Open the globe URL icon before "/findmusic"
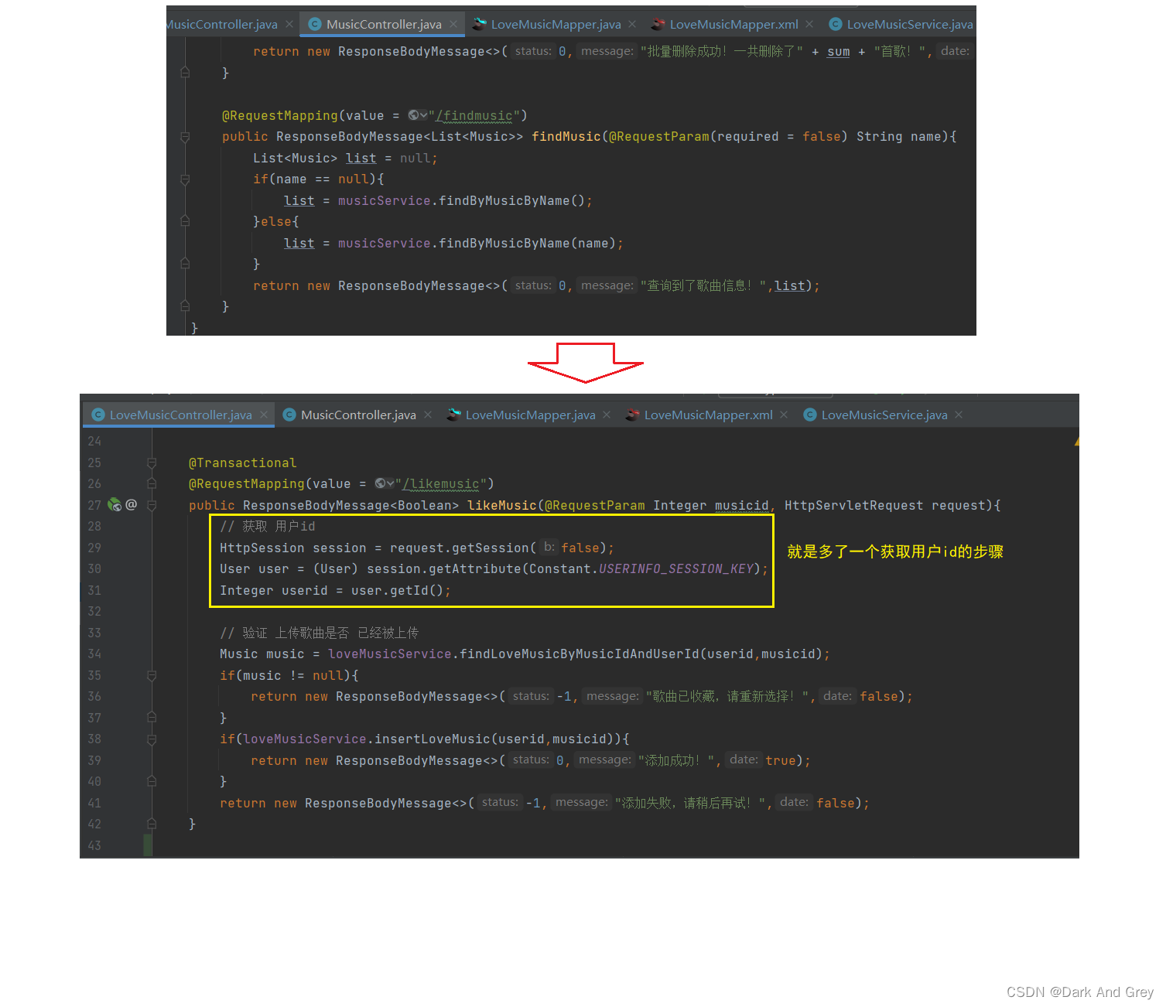Viewport: 1166px width, 1007px height. (418, 115)
